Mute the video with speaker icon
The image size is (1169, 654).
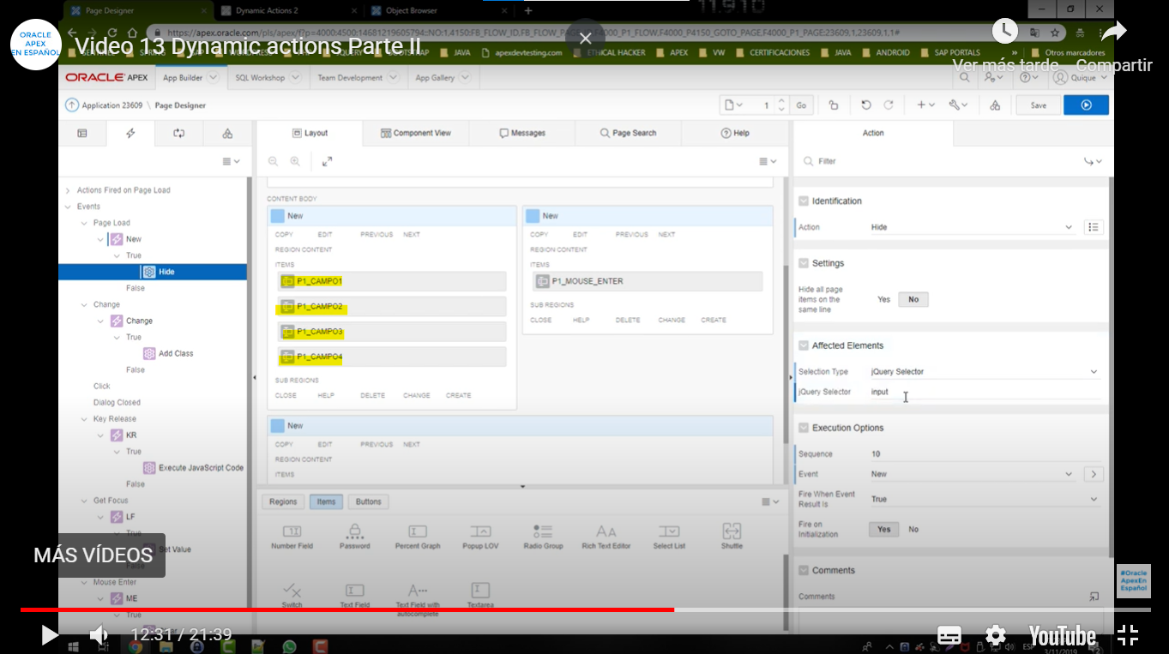coord(99,635)
